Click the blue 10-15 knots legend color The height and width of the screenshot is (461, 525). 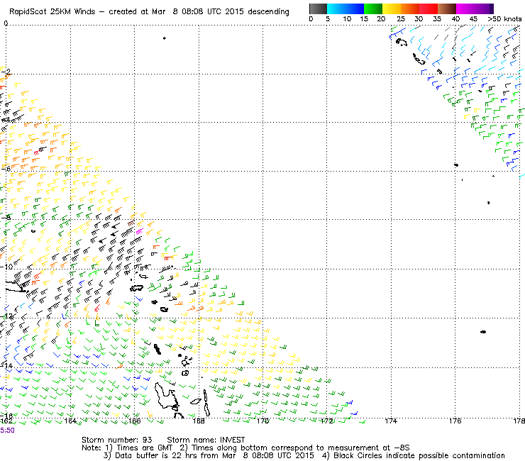click(x=355, y=9)
